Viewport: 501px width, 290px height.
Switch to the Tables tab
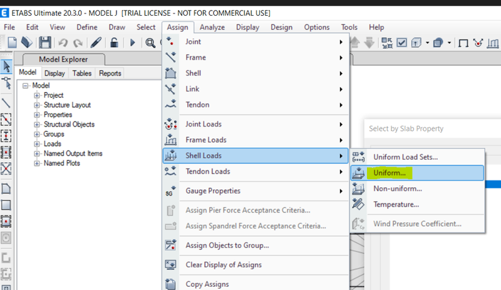[82, 73]
